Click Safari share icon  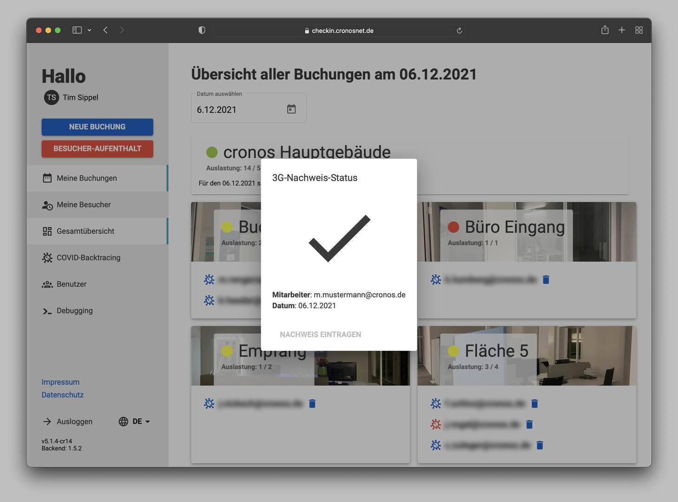point(605,30)
